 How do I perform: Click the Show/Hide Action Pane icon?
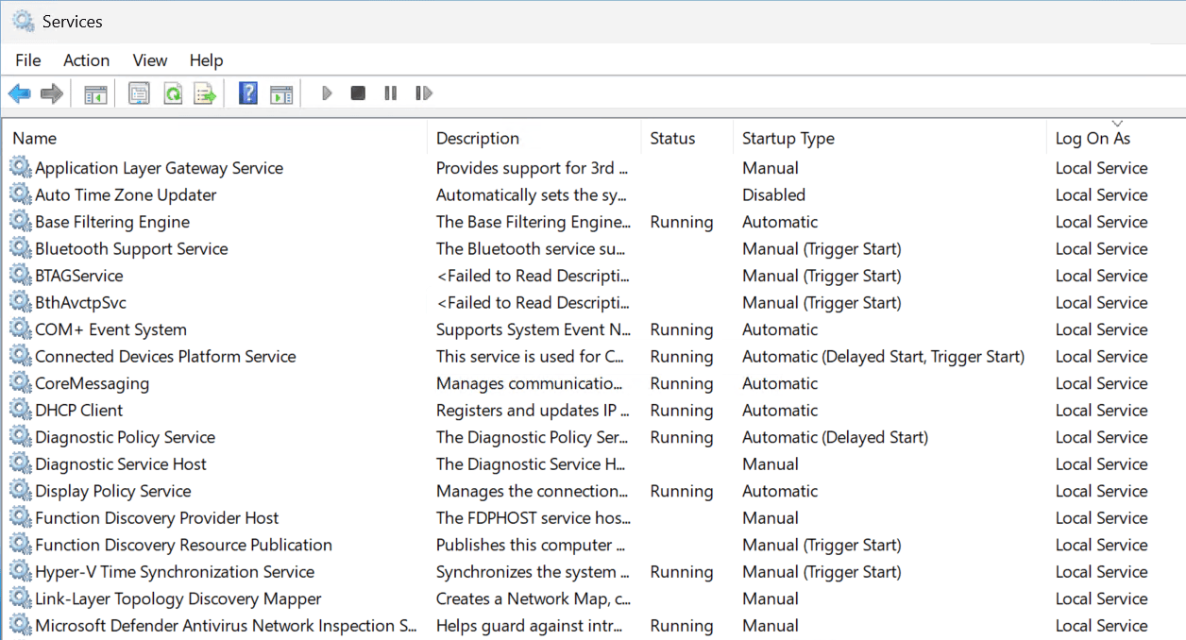(x=281, y=93)
